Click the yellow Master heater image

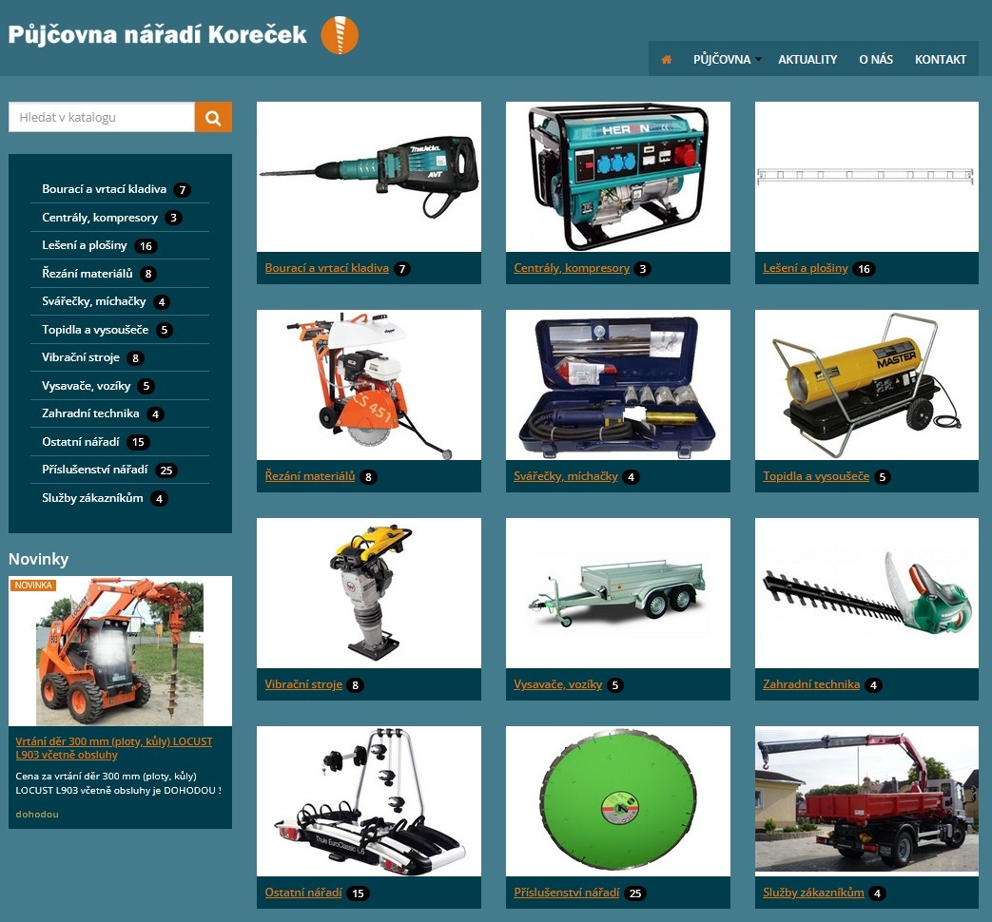coord(866,385)
